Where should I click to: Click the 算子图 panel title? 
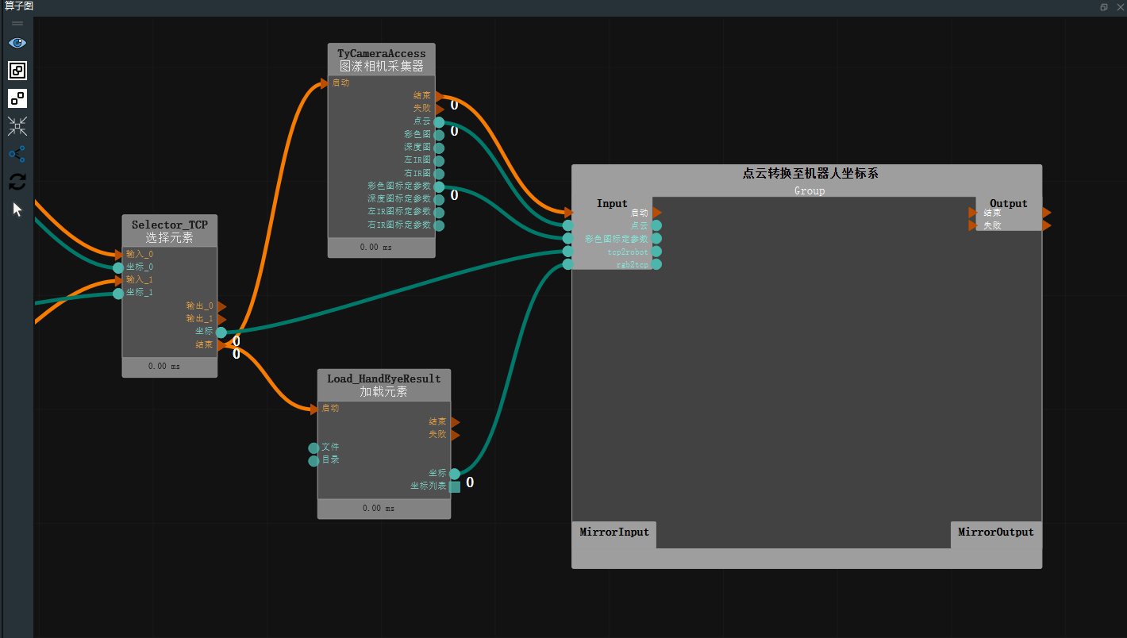19,6
